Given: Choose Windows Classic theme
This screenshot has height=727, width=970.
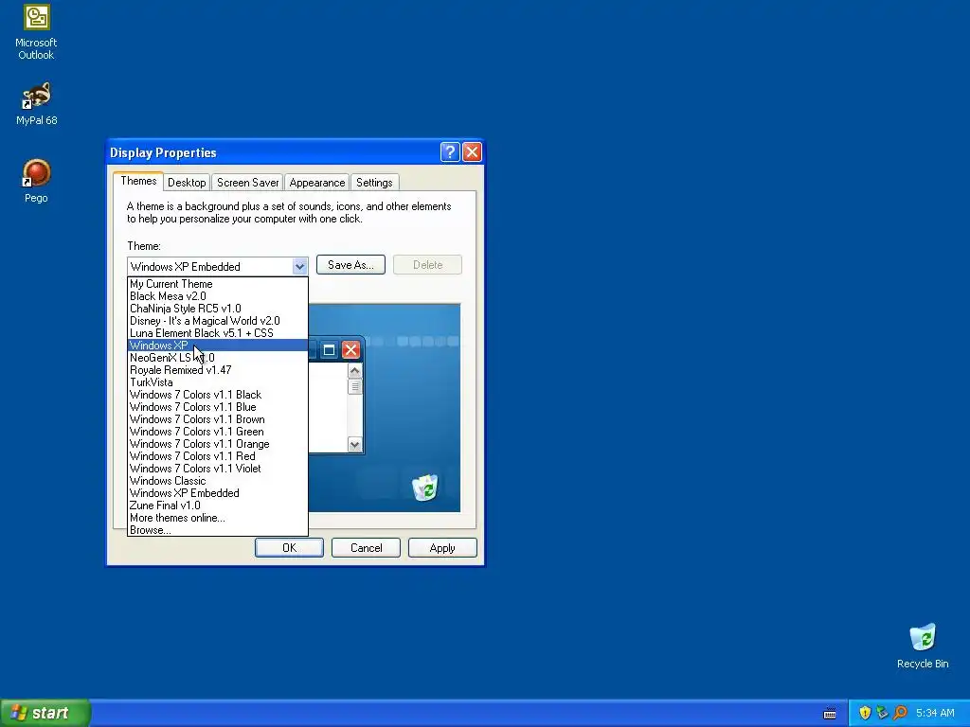Looking at the screenshot, I should (218, 481).
